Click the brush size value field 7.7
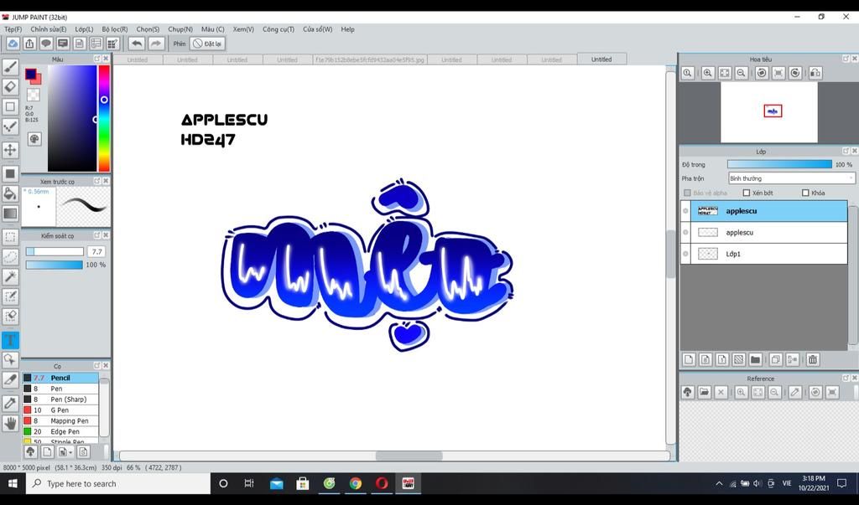Screen dimensions: 859x505 pos(97,252)
